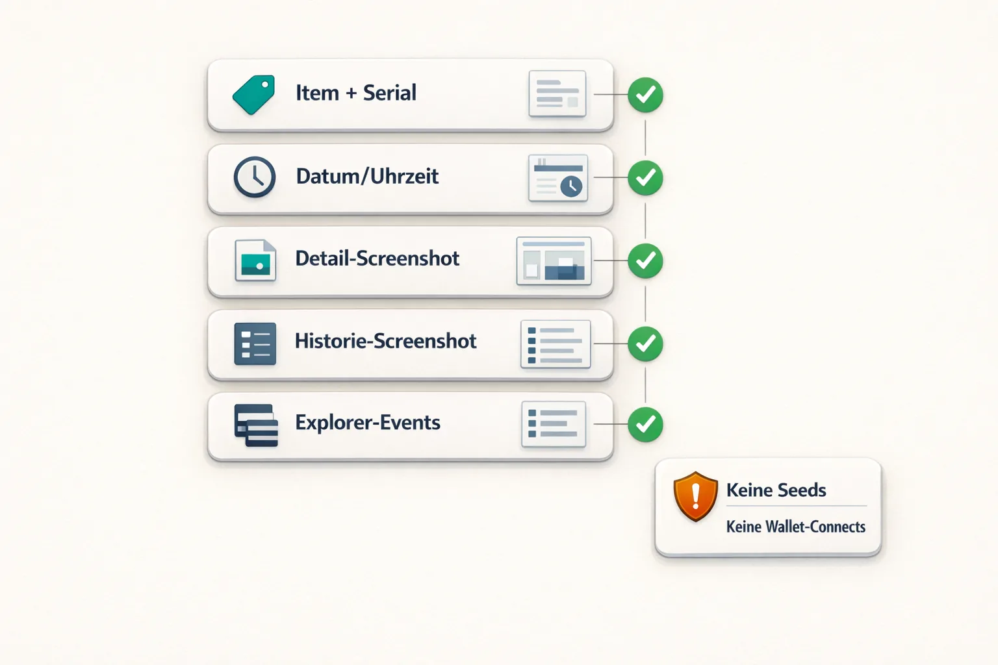
Task: Toggle the checkmark beside Detail-Screenshot
Action: pos(645,261)
